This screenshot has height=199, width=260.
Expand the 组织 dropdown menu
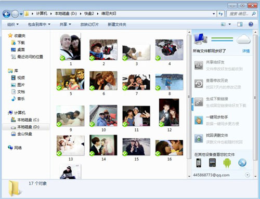(x=12, y=24)
